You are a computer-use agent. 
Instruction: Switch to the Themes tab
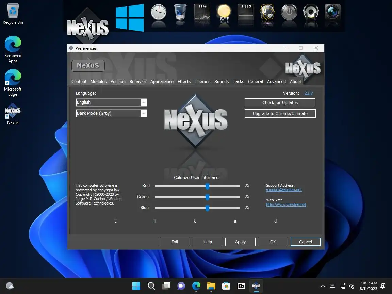(x=202, y=82)
